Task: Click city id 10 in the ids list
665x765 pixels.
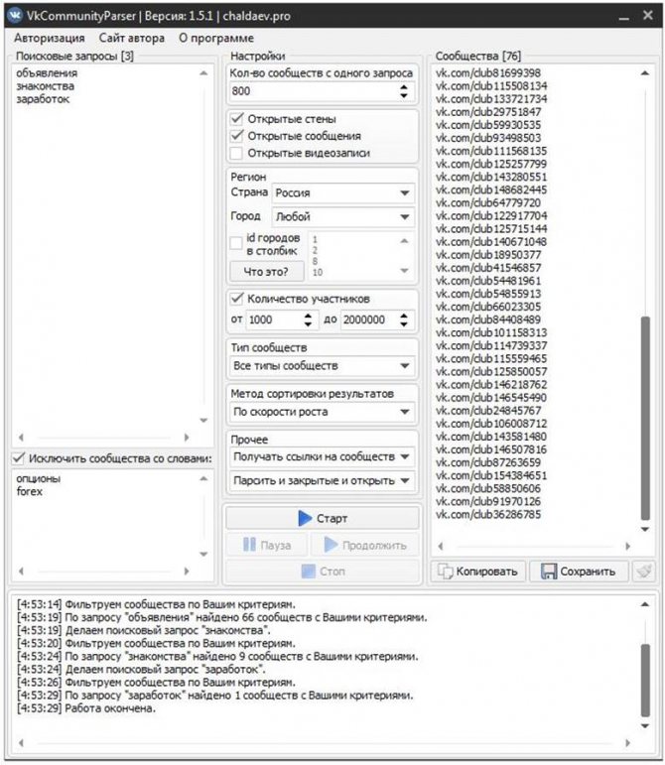Action: click(x=318, y=272)
